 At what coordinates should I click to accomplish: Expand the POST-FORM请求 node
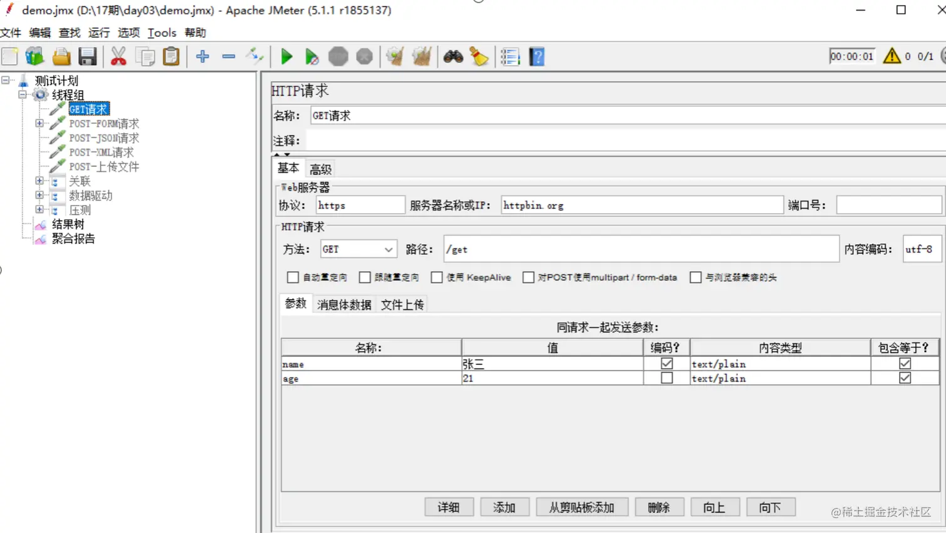(x=39, y=124)
